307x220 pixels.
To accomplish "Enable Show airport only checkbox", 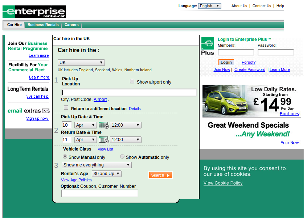I will point(132,81).
